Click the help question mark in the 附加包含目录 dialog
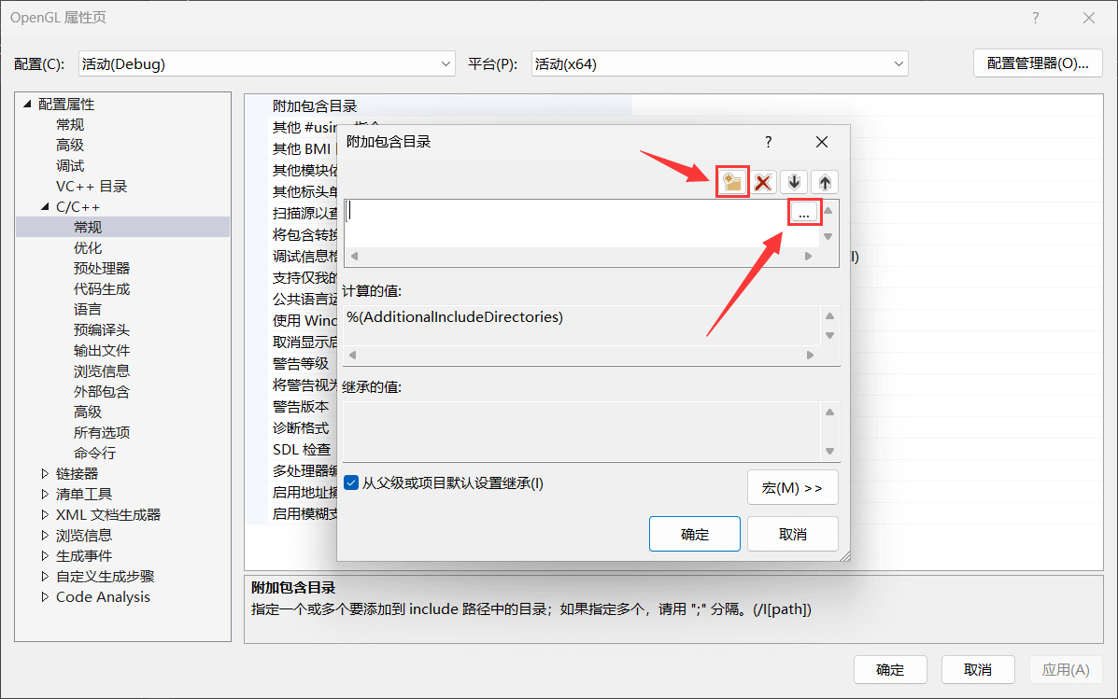Image resolution: width=1118 pixels, height=699 pixels. [x=768, y=142]
